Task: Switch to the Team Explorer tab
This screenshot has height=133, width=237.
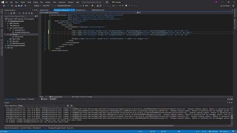Action: [21, 99]
